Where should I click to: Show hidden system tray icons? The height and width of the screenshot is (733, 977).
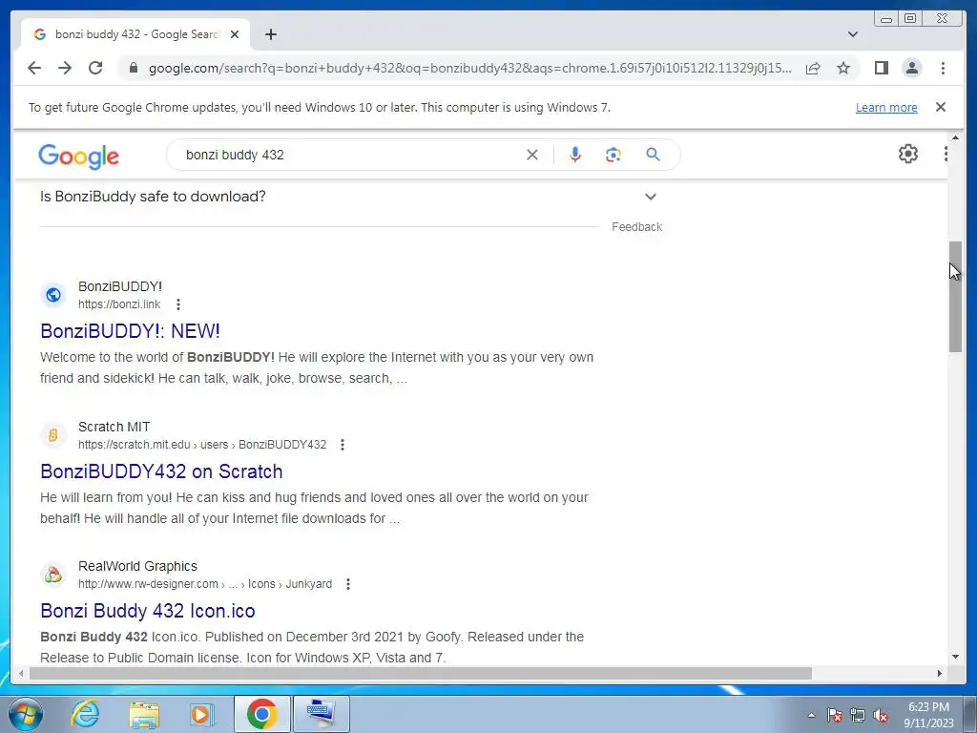point(811,715)
